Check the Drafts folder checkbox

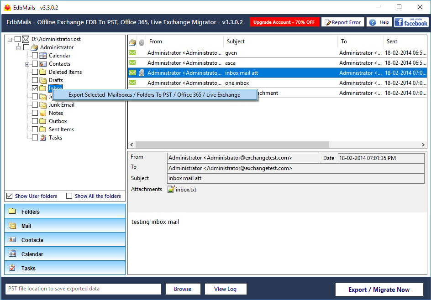pos(36,80)
